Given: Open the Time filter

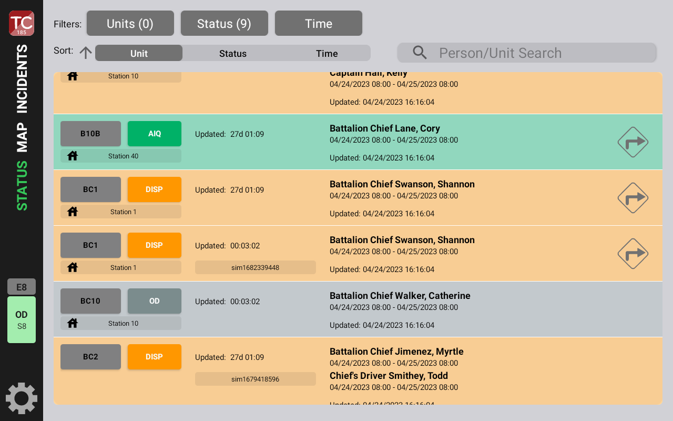Looking at the screenshot, I should pyautogui.click(x=318, y=24).
